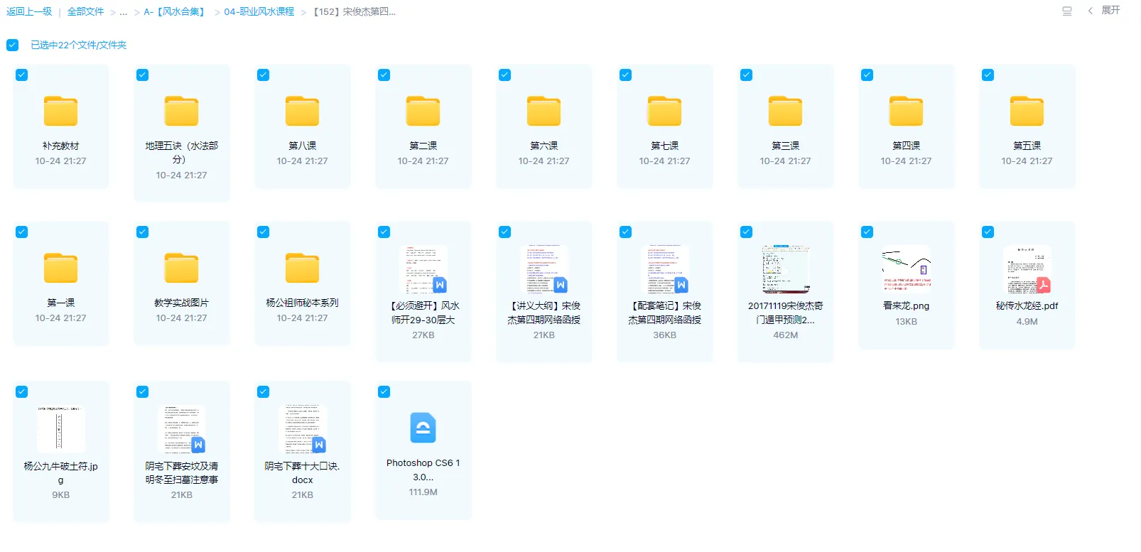Open the 看来龙.png image thumbnail
Screen dimensions: 1141x552
tap(906, 269)
